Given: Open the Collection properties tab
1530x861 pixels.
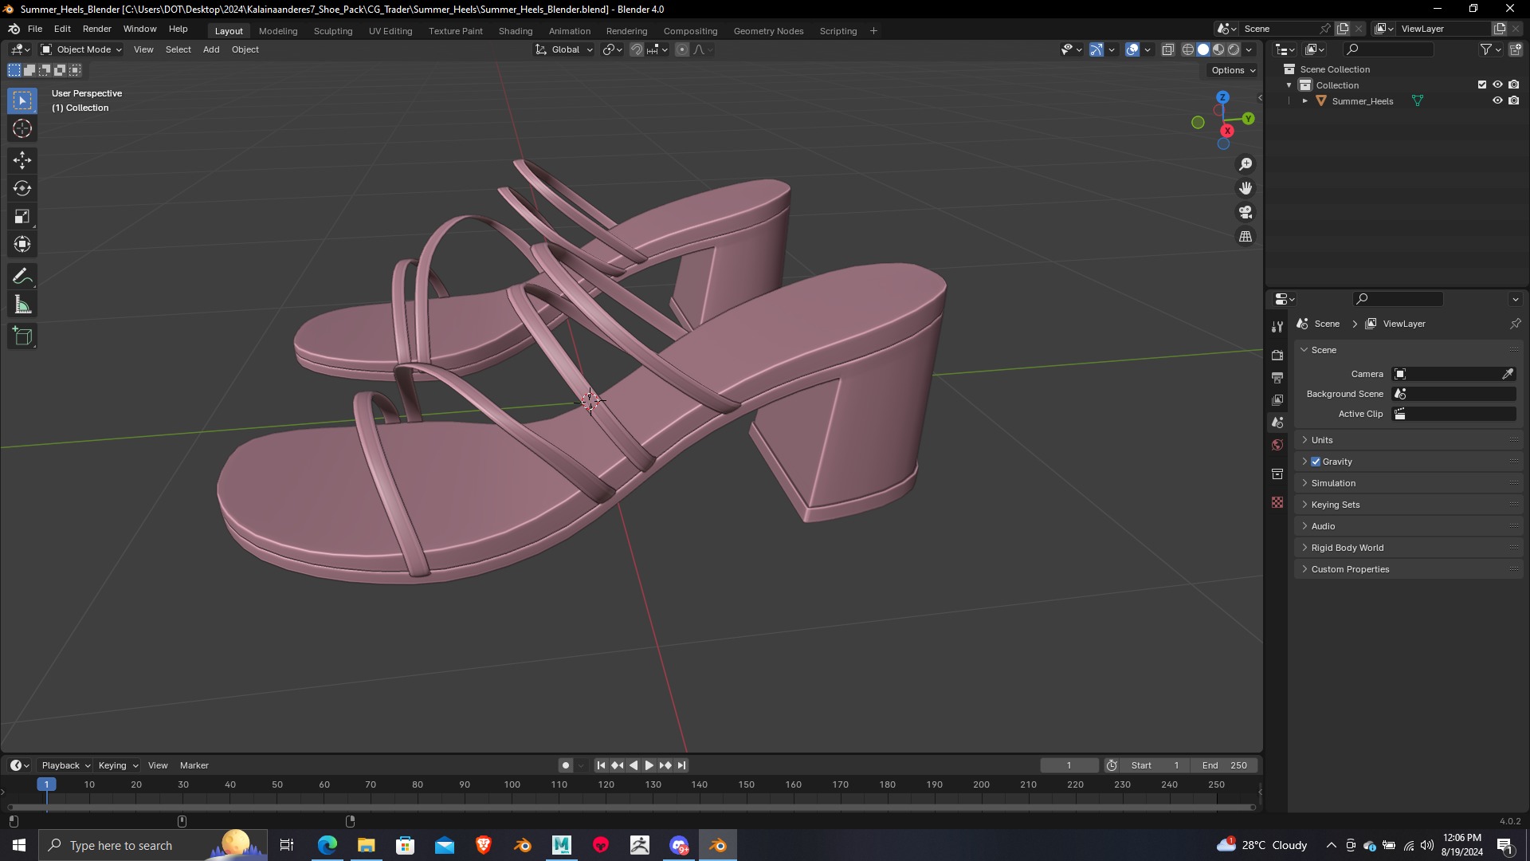Looking at the screenshot, I should pos(1277,474).
